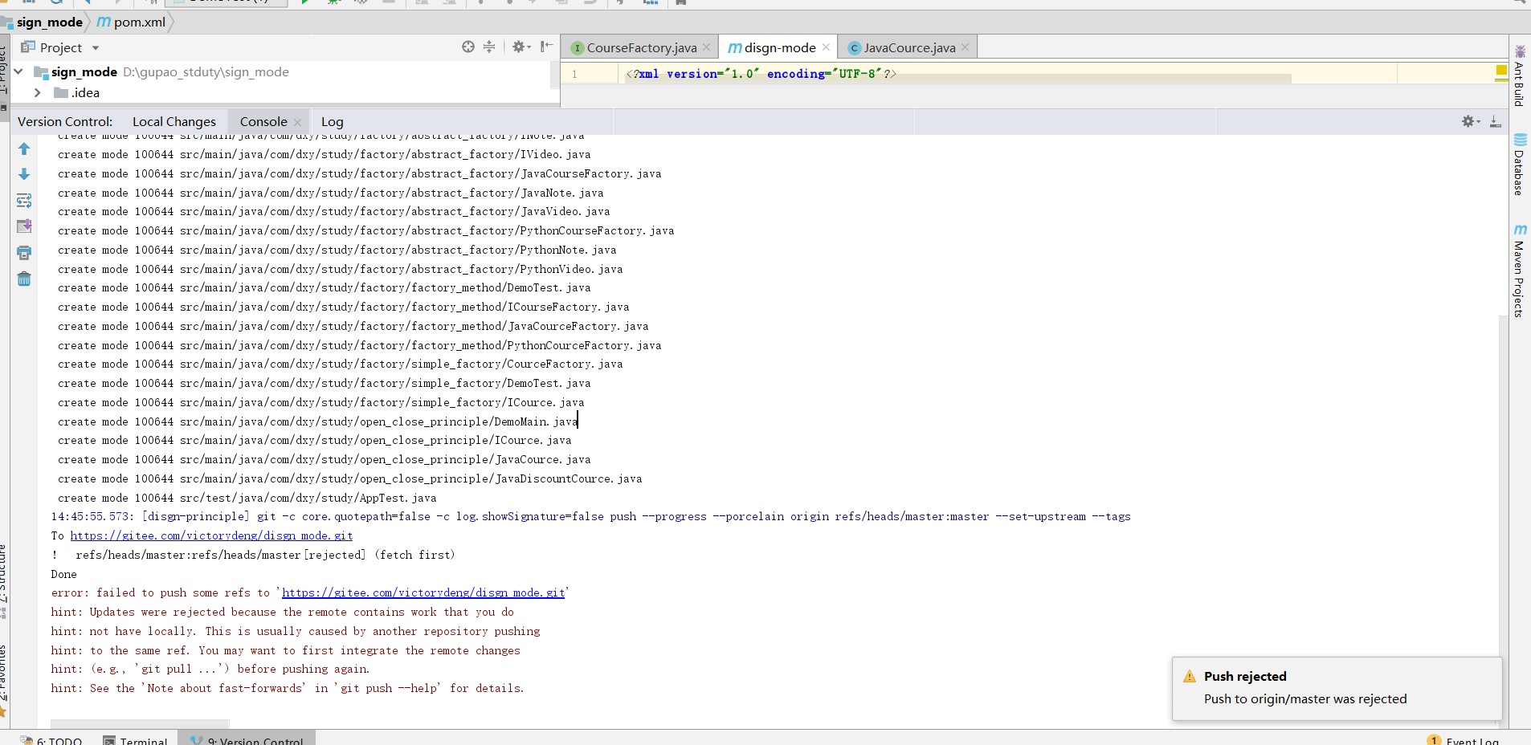Hide Version Control panel with the hide icon
The height and width of the screenshot is (745, 1531).
(1495, 121)
